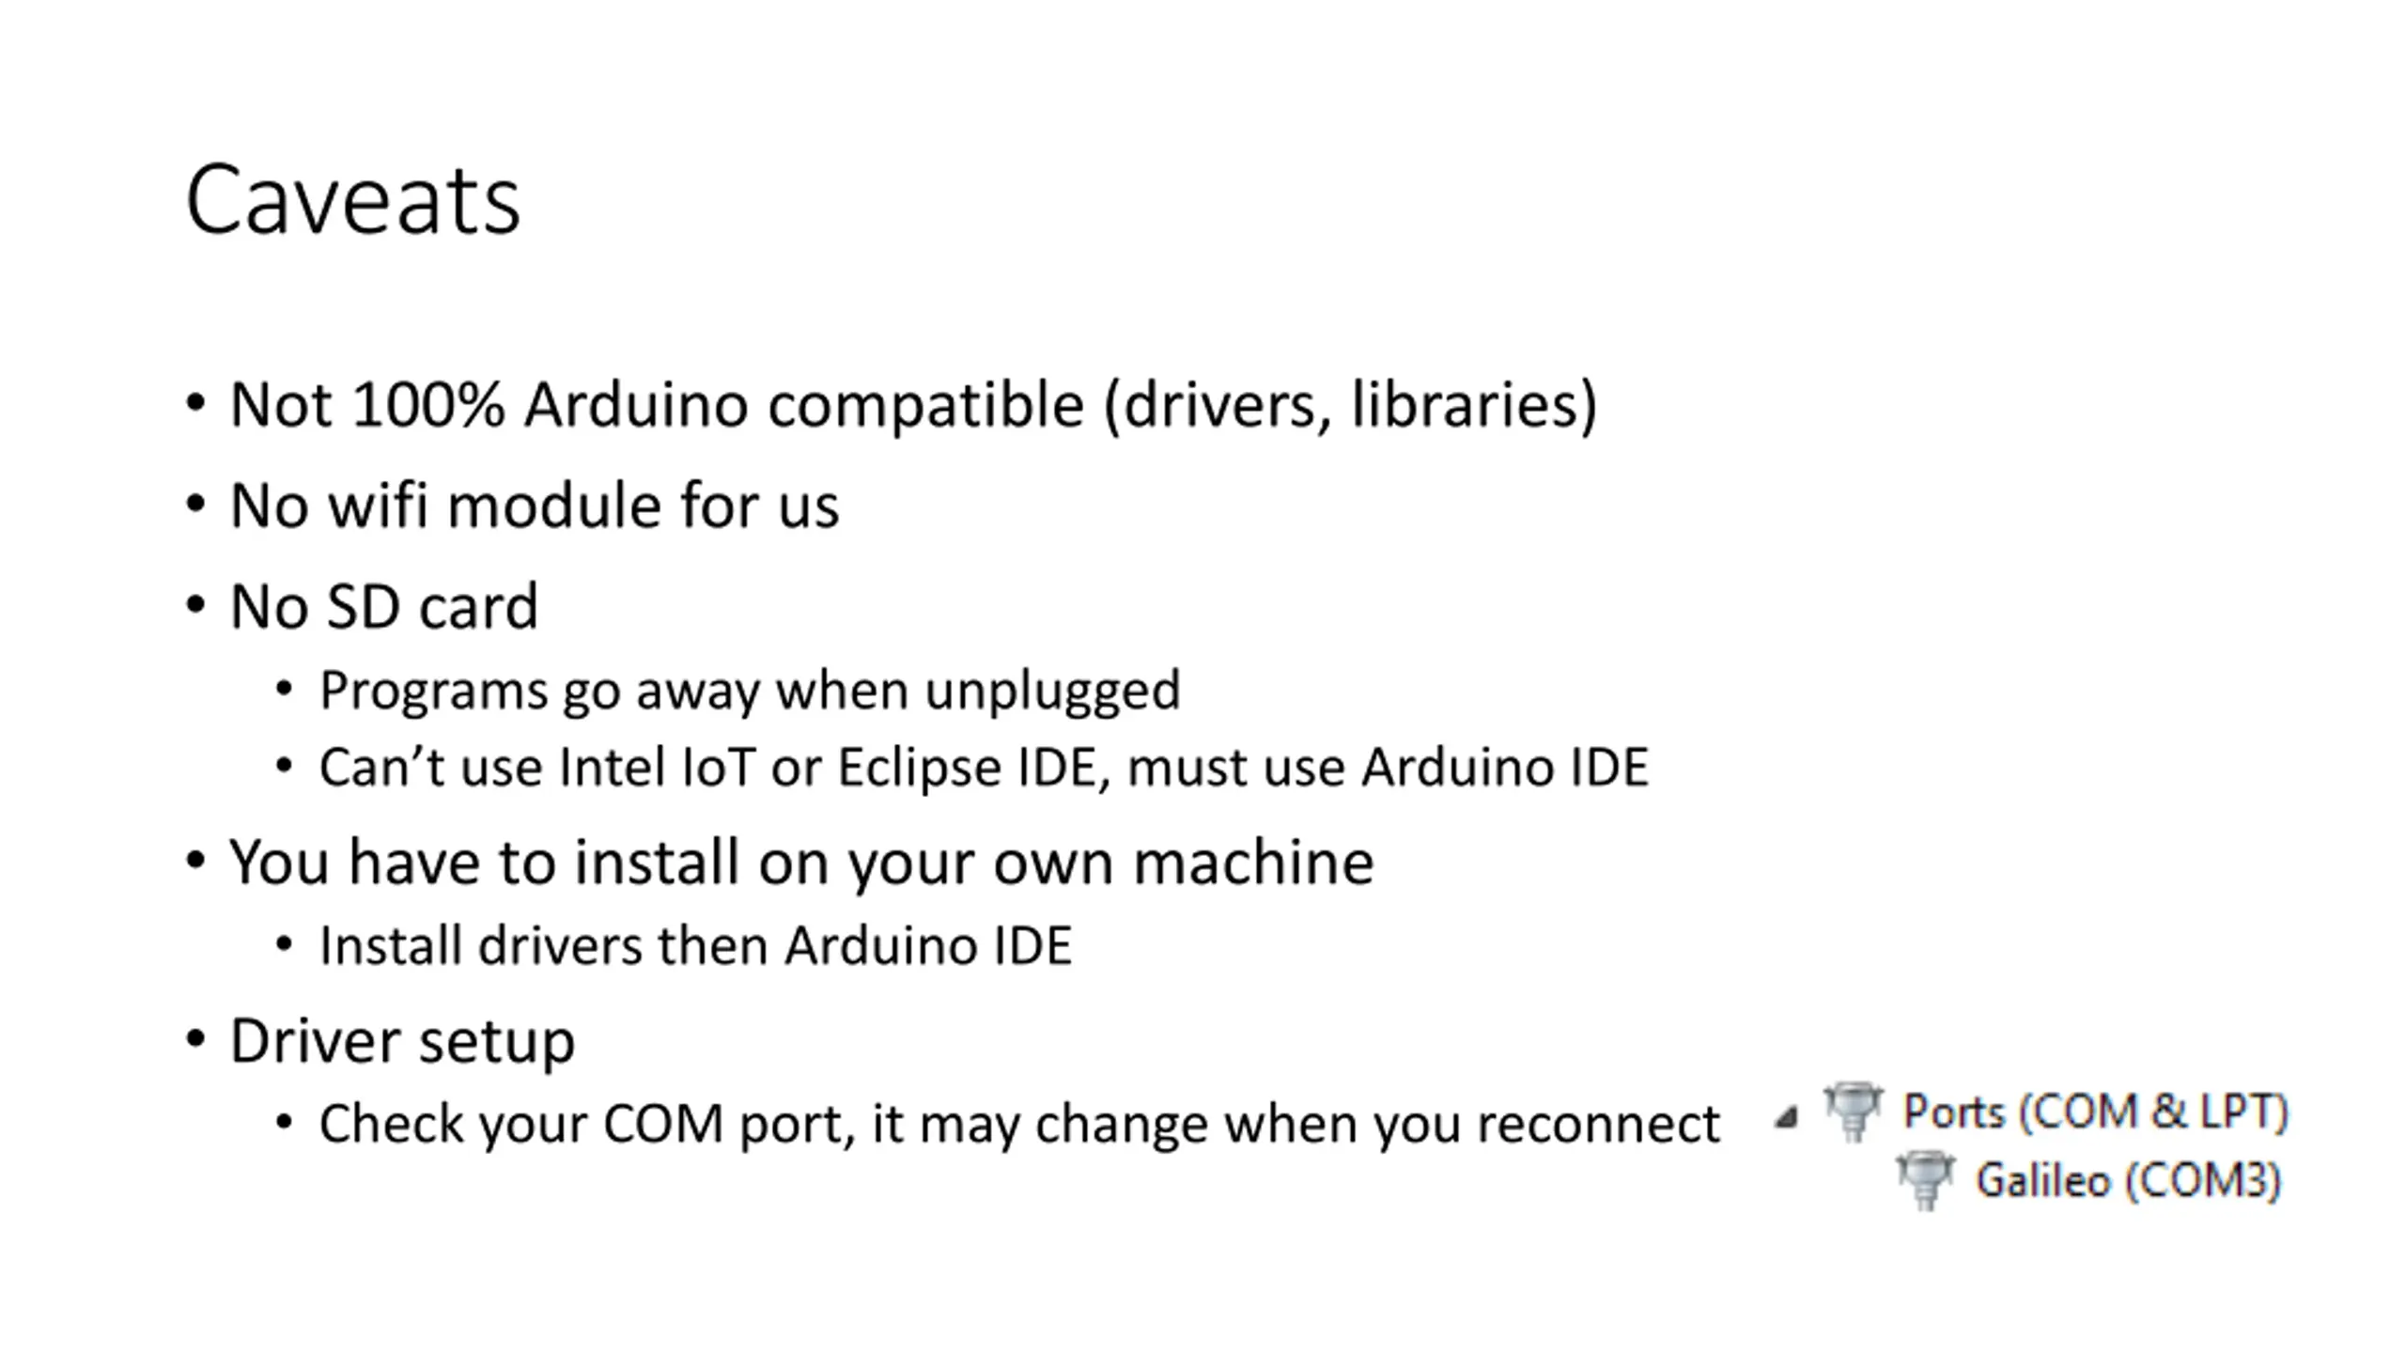The width and height of the screenshot is (2405, 1353).
Task: Click the bullet dot before 'No SD card'
Action: tap(195, 604)
